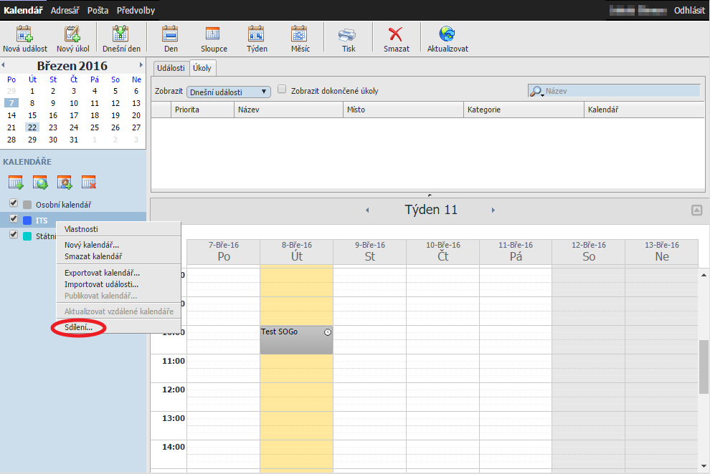Screen dimensions: 710x474
Task: Click the add new calendar icon
Action: click(16, 182)
